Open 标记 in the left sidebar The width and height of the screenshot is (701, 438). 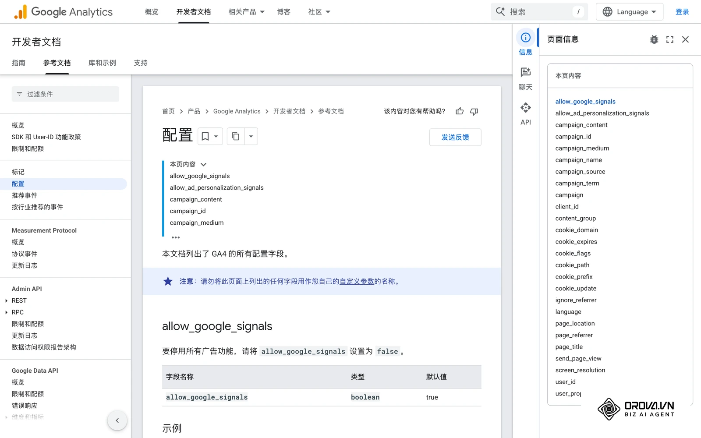(x=18, y=172)
